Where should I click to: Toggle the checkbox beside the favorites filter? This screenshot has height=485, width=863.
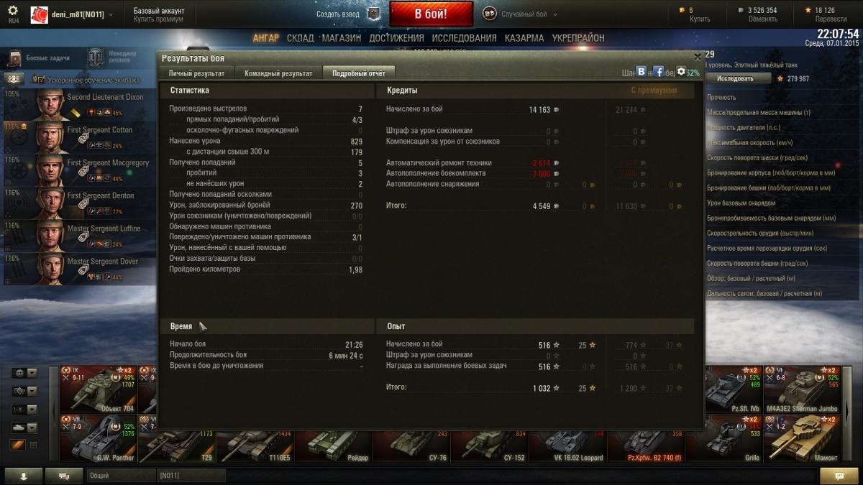pyautogui.click(x=33, y=445)
